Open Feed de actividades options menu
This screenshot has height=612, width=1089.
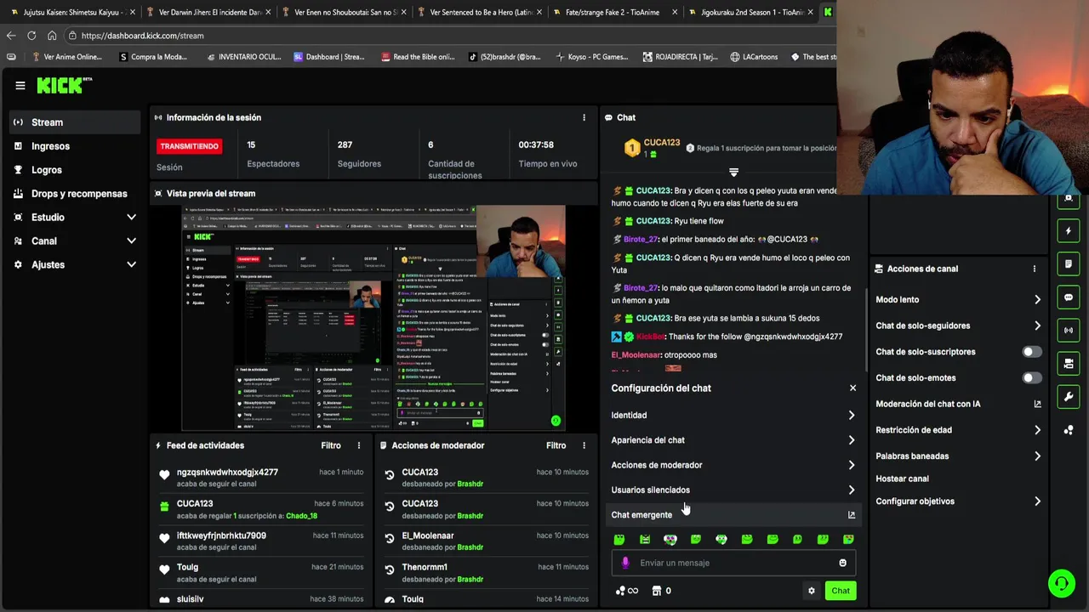pos(358,445)
